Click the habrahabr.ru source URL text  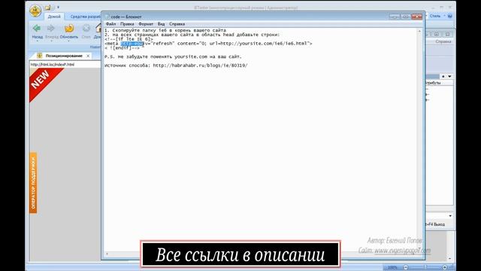[201, 65]
